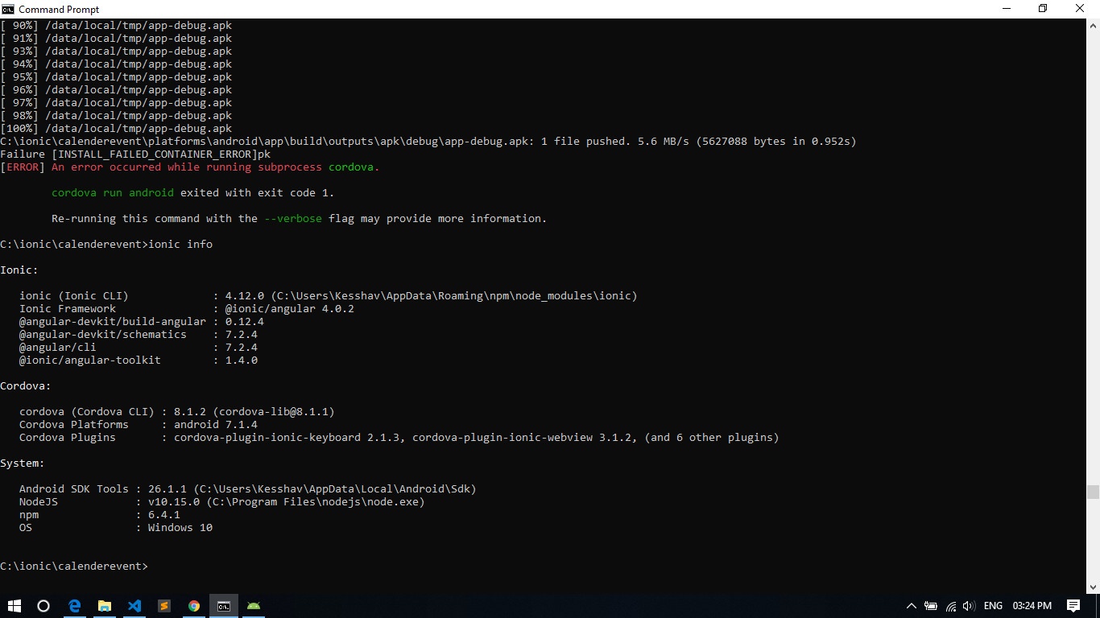Click the "android 7.1.4" platform value

pos(216,425)
